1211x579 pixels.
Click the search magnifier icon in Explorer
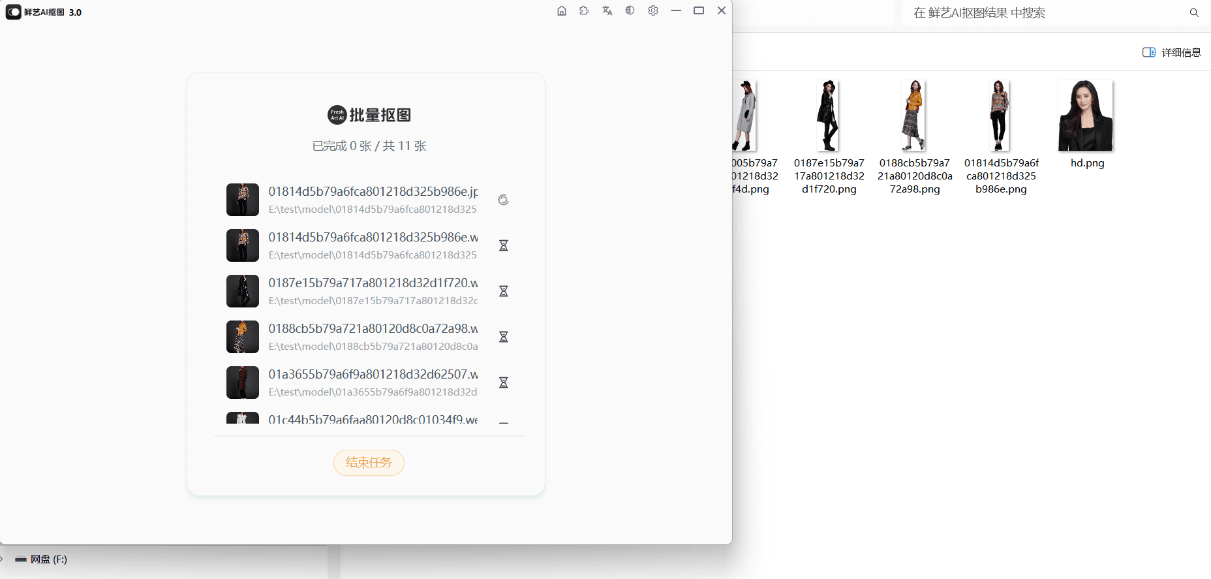1194,13
